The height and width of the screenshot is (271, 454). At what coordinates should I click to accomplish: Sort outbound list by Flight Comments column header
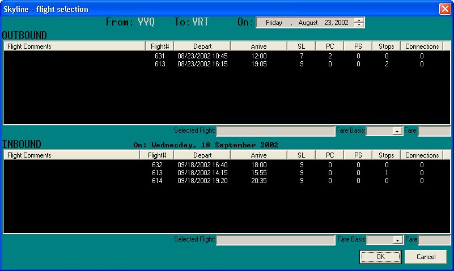pos(74,46)
